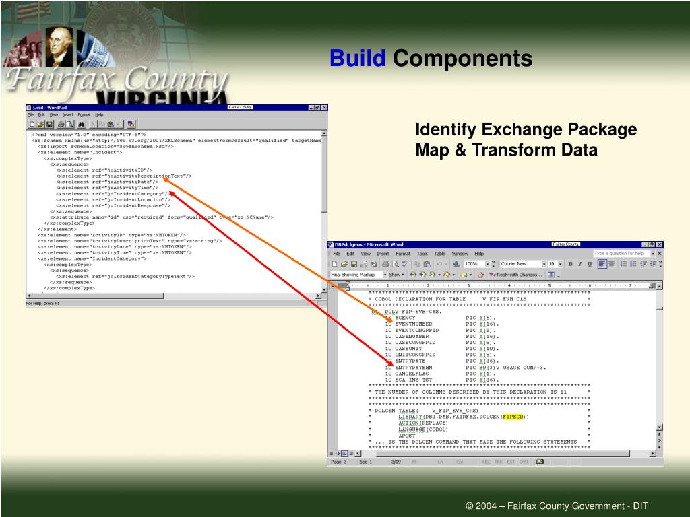This screenshot has height=517, width=690.
Task: Toggle Italic formatting in Word
Action: [x=580, y=264]
